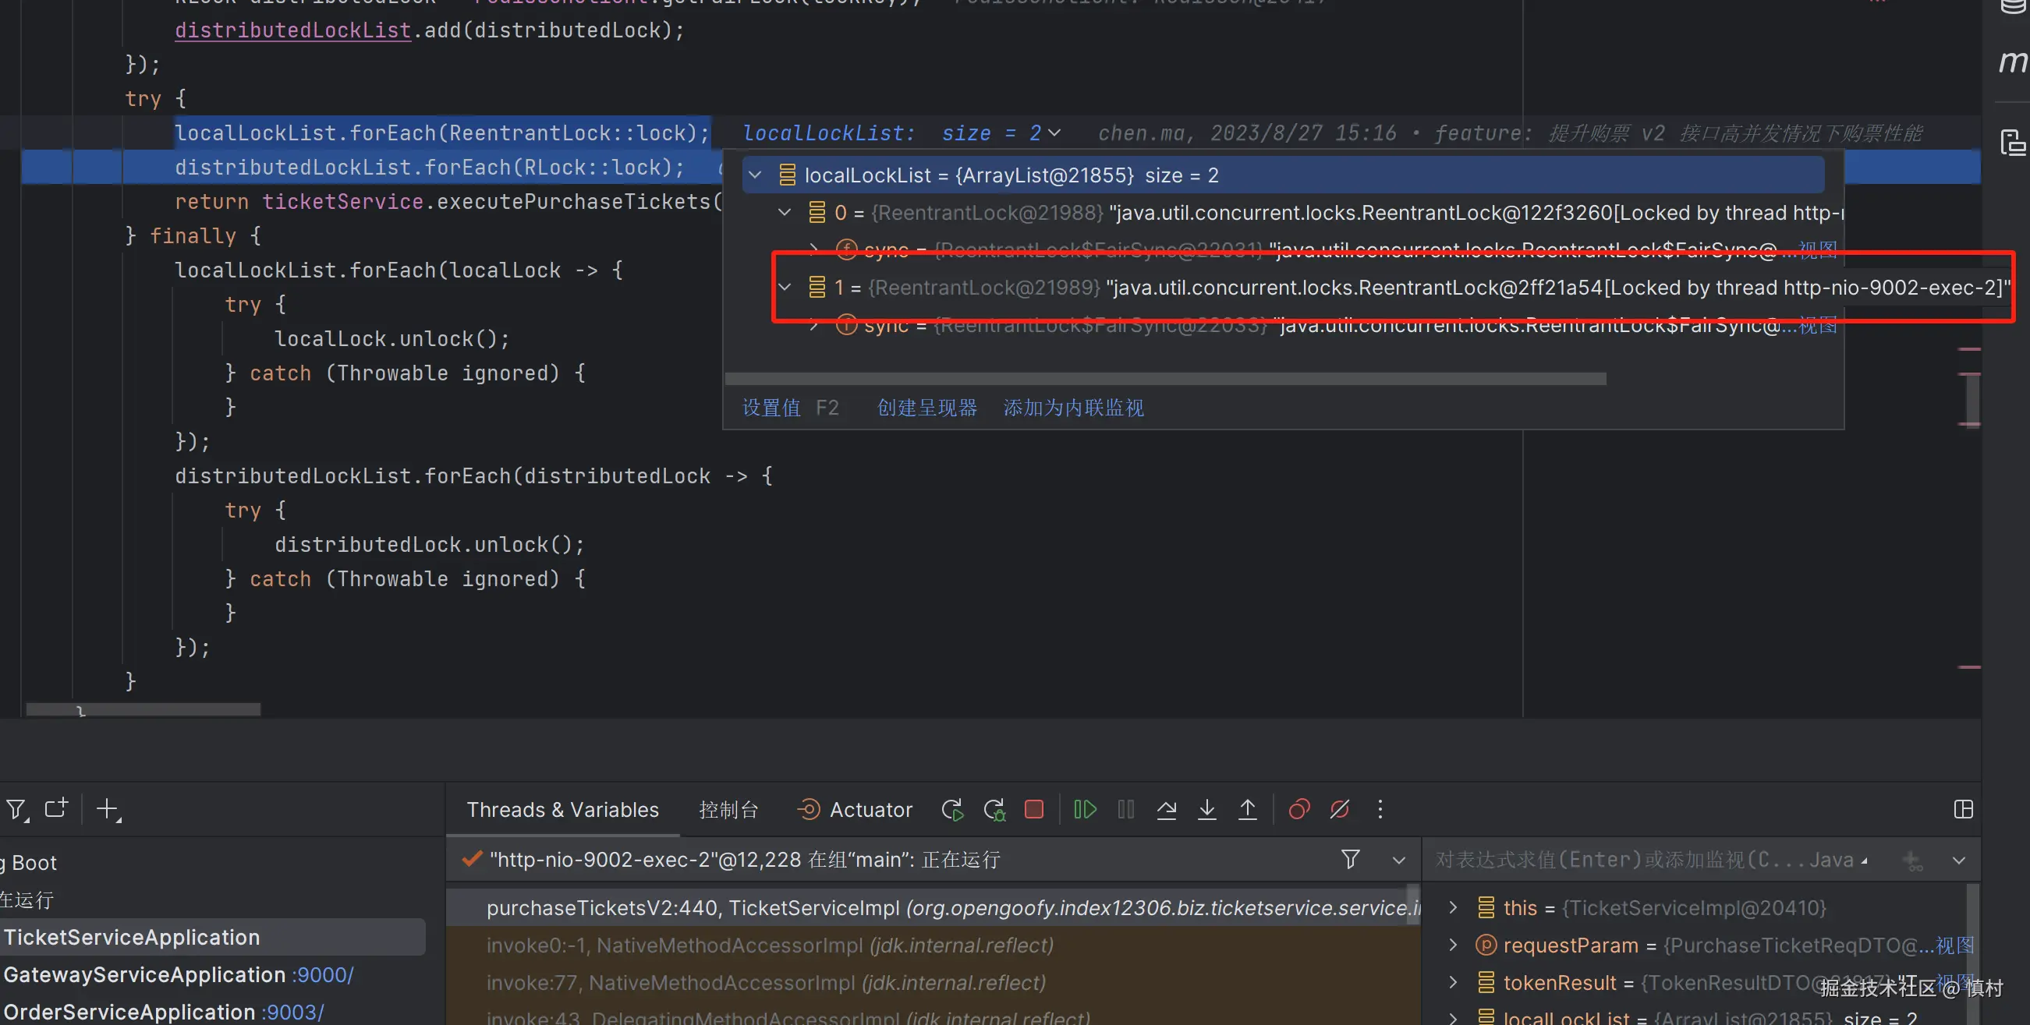This screenshot has width=2030, height=1025.
Task: Toggle the Mute Breakpoints button
Action: (x=1340, y=809)
